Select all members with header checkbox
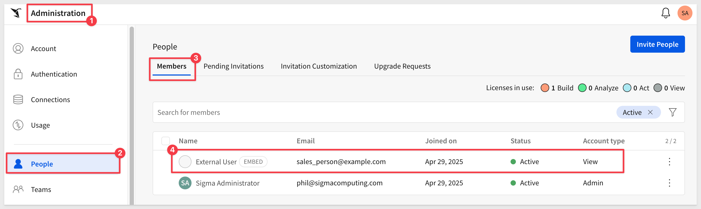 click(165, 141)
